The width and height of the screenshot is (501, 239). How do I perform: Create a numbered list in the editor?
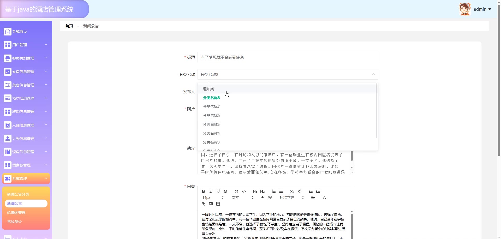click(x=274, y=191)
